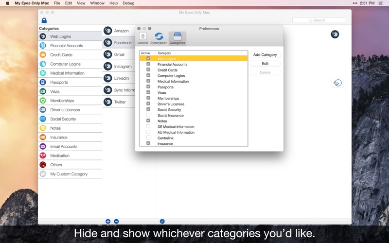Disable the Passports active checkbox
Viewport: 389px width, 243px height.
point(148,87)
